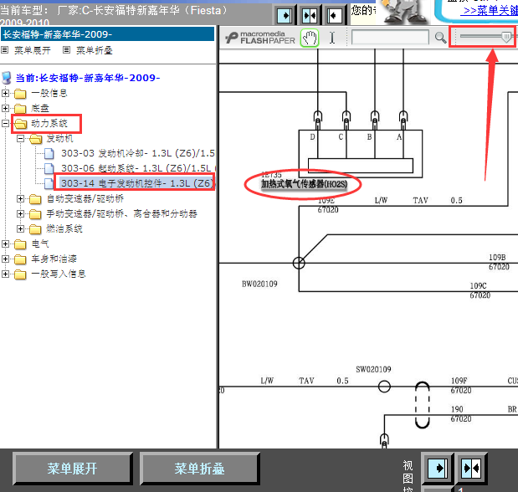Click the large 菜单折叠 bottom button
Image resolution: width=518 pixels, height=492 pixels.
199,469
